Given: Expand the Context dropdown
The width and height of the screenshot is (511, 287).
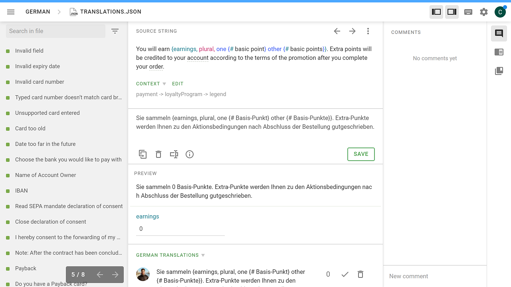Looking at the screenshot, I should pos(151,84).
